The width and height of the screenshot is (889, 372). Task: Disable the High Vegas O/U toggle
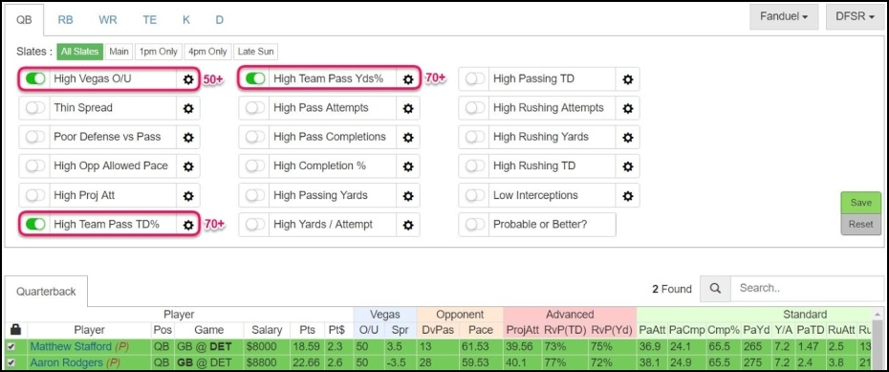click(35, 79)
